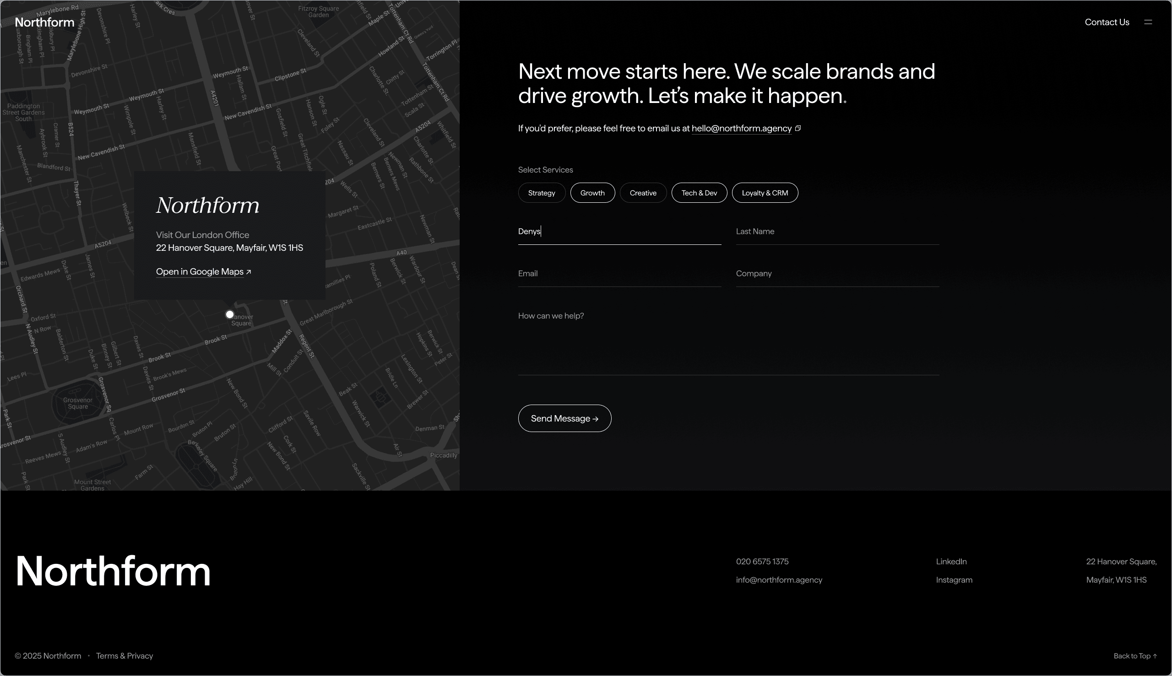Click Contact Us in the header
Screen dimensions: 1172x676
[x=1107, y=22]
